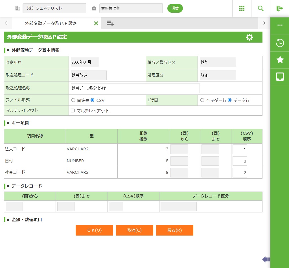Image resolution: width=289 pixels, height=268 pixels.
Task: Select the 固定長 radio button
Action: (73, 100)
